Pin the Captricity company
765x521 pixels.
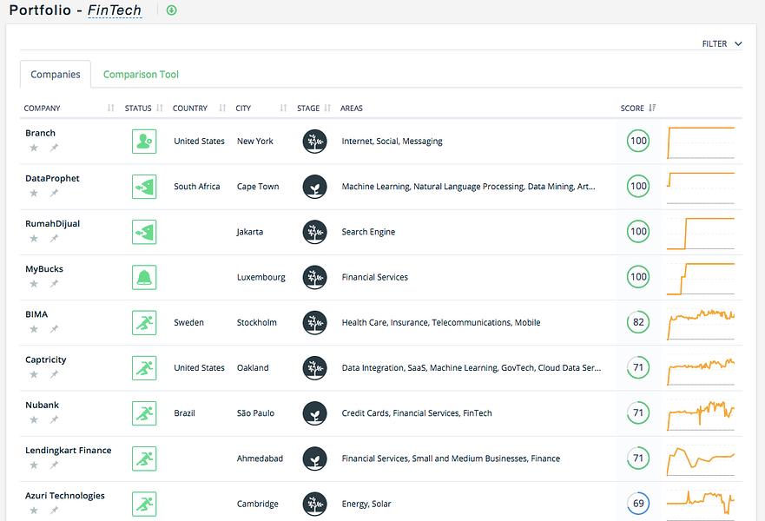pyautogui.click(x=54, y=374)
